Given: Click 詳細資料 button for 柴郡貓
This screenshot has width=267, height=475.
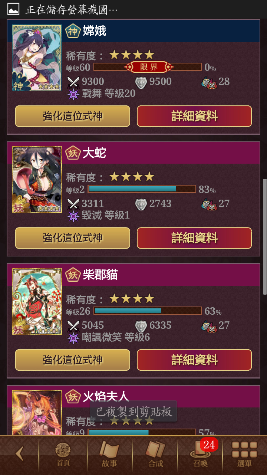Looking at the screenshot, I should pos(194,360).
